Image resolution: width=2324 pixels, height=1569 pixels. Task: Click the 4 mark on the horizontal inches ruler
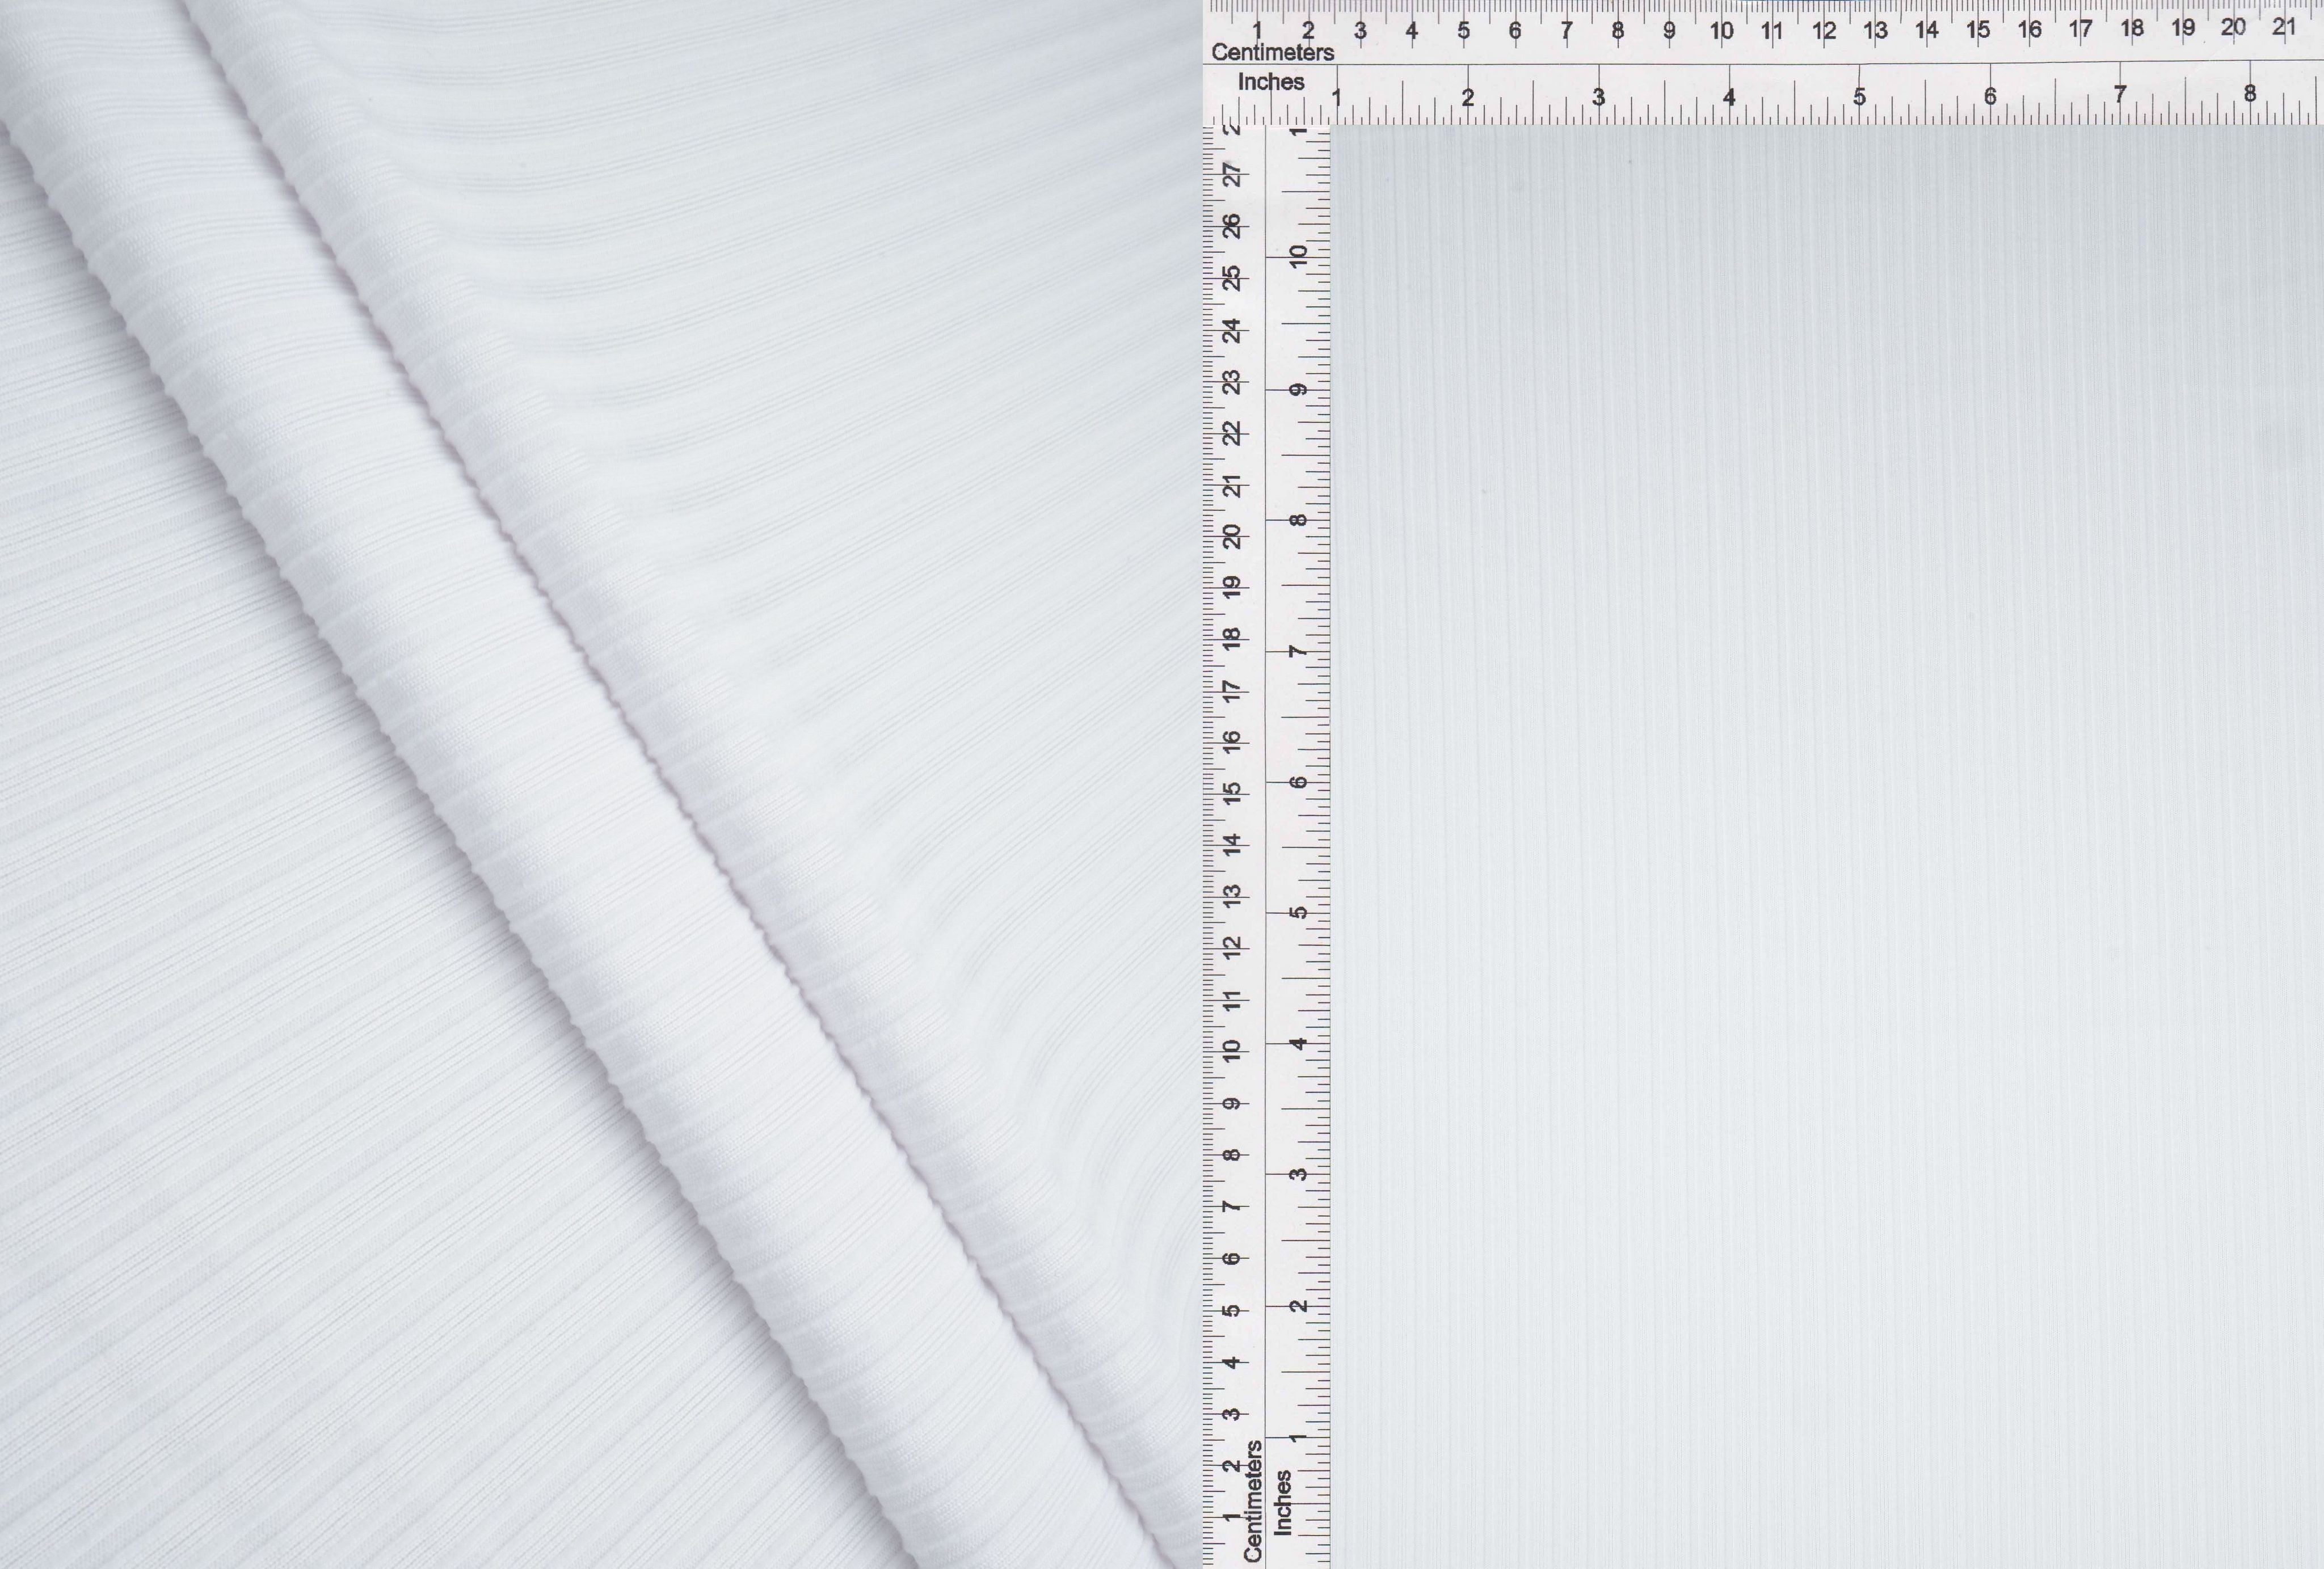pos(1729,97)
